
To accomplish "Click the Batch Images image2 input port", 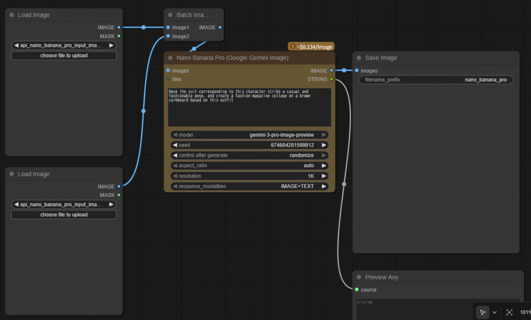I will (168, 36).
